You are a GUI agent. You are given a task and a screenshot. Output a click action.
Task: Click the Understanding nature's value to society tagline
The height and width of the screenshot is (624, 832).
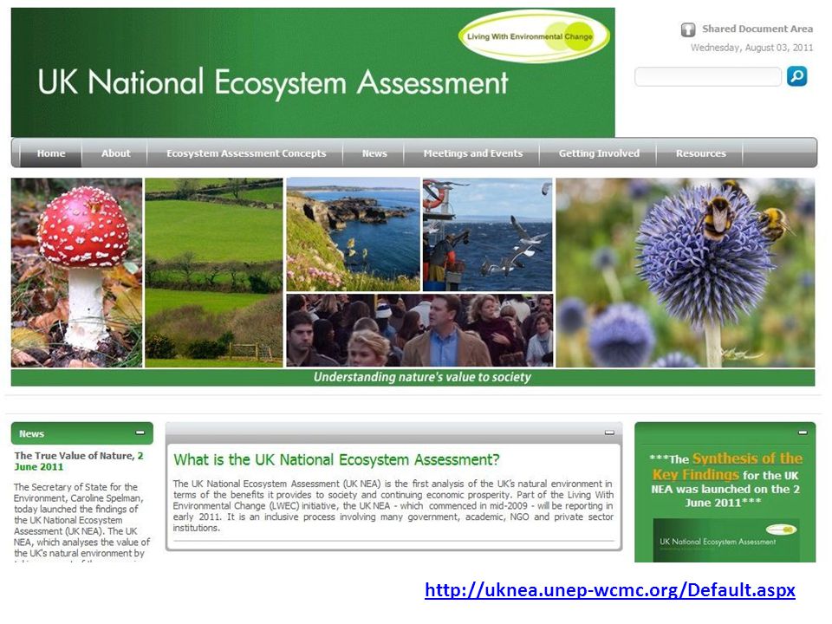point(422,377)
